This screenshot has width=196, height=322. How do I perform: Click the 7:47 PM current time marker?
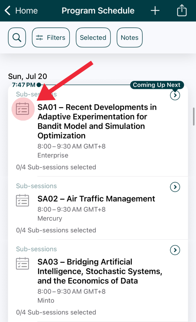pos(24,85)
